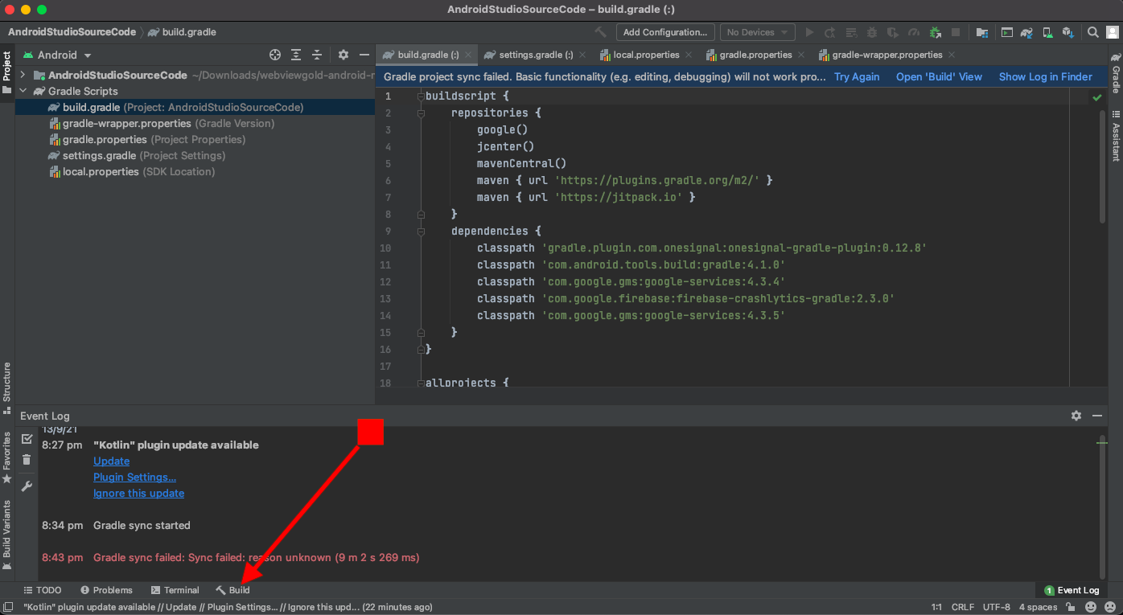
Task: Click Plugin Settings... link in Event Log
Action: click(134, 477)
